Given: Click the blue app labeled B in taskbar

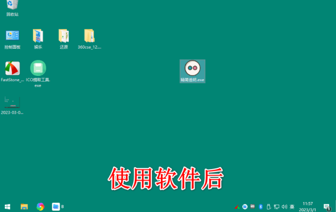Looking at the screenshot, I should 56,207.
